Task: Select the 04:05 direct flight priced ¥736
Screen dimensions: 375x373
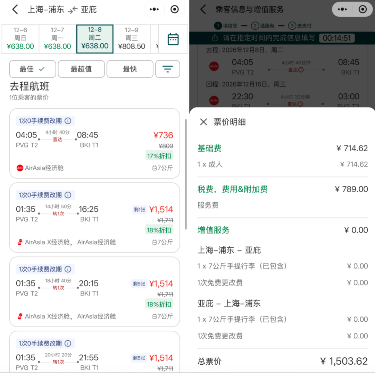Action: coord(94,143)
